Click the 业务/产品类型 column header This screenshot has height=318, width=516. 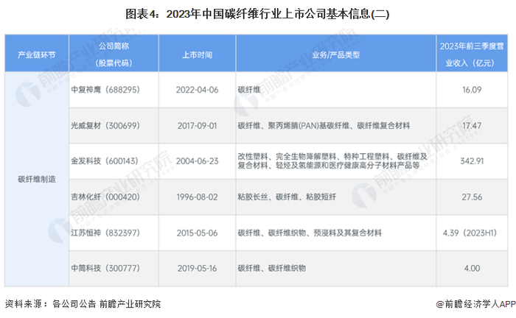[x=336, y=54]
